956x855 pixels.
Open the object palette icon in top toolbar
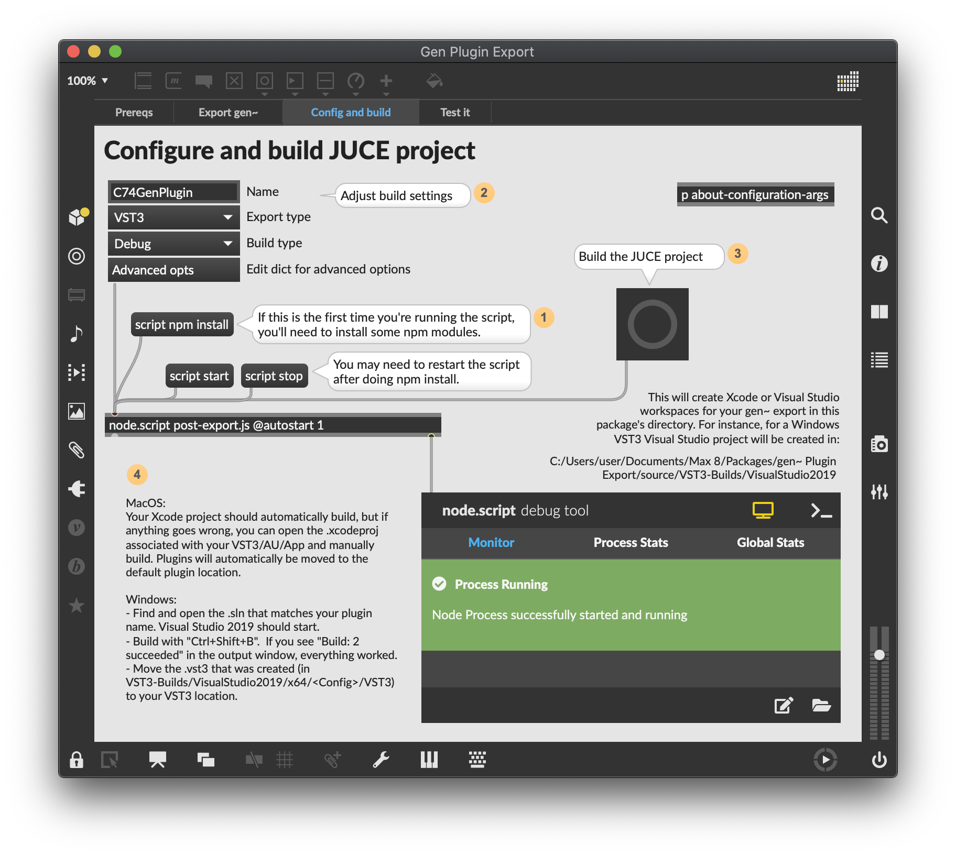[x=143, y=81]
